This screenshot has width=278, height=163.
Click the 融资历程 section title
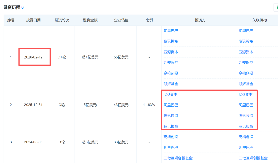(12, 7)
